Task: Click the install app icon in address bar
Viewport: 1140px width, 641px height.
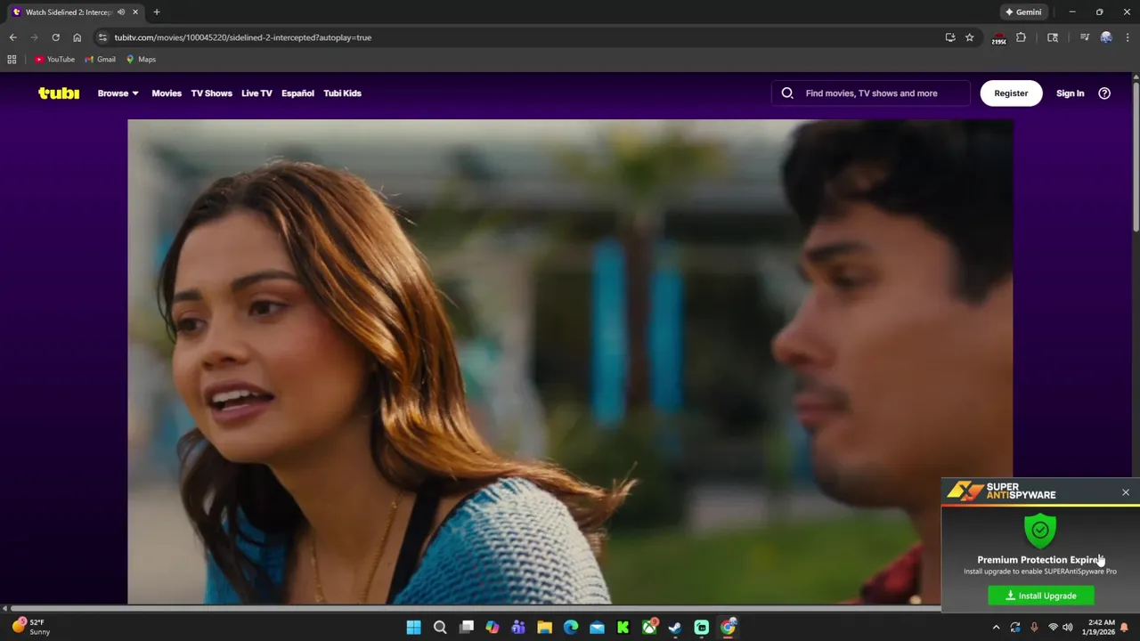Action: (x=950, y=37)
